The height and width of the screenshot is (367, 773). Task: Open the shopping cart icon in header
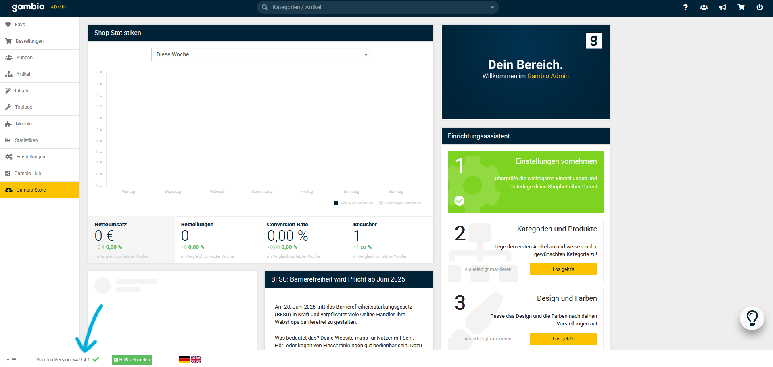741,8
